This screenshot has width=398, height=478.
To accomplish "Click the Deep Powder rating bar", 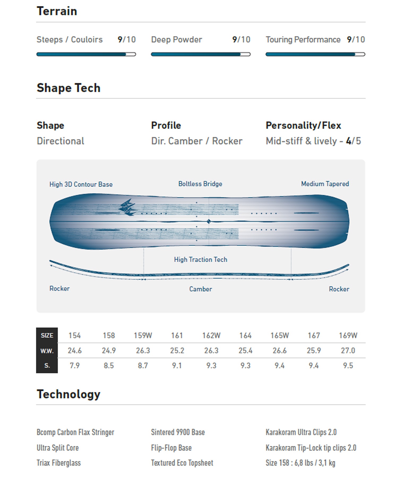I will [x=201, y=54].
